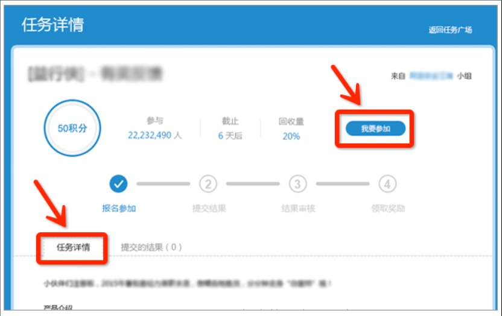This screenshot has width=502, height=316.
Task: Click the 小组 text
Action: pos(464,76)
